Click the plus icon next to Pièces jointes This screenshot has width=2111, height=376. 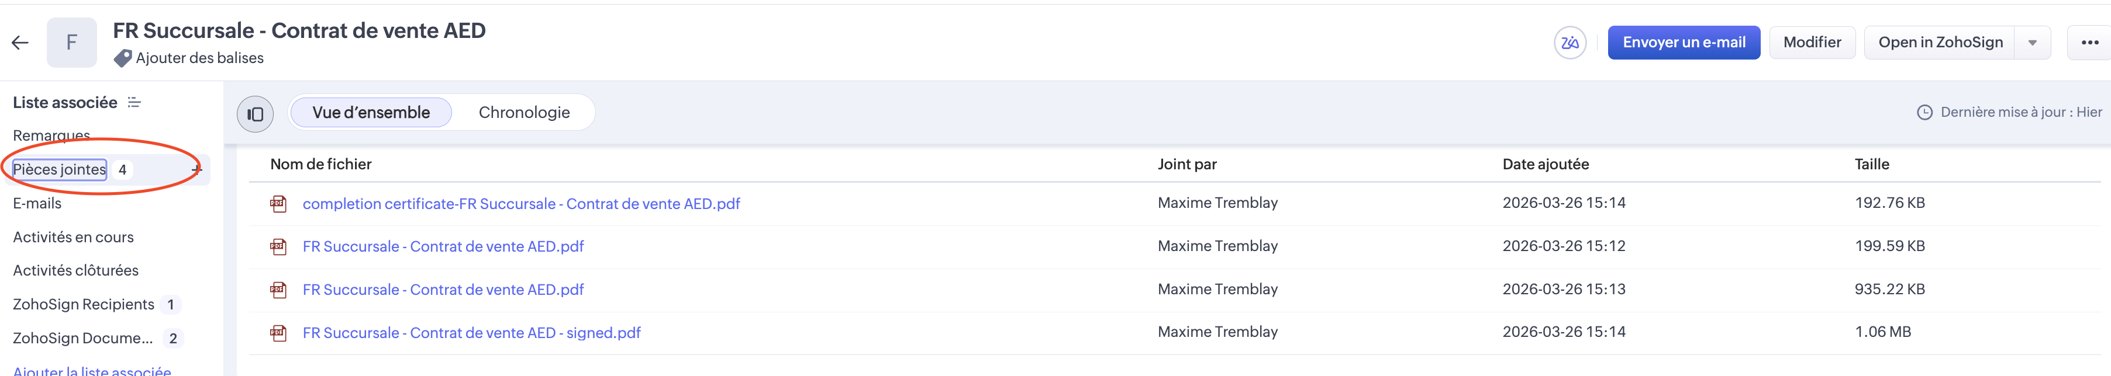(x=196, y=169)
